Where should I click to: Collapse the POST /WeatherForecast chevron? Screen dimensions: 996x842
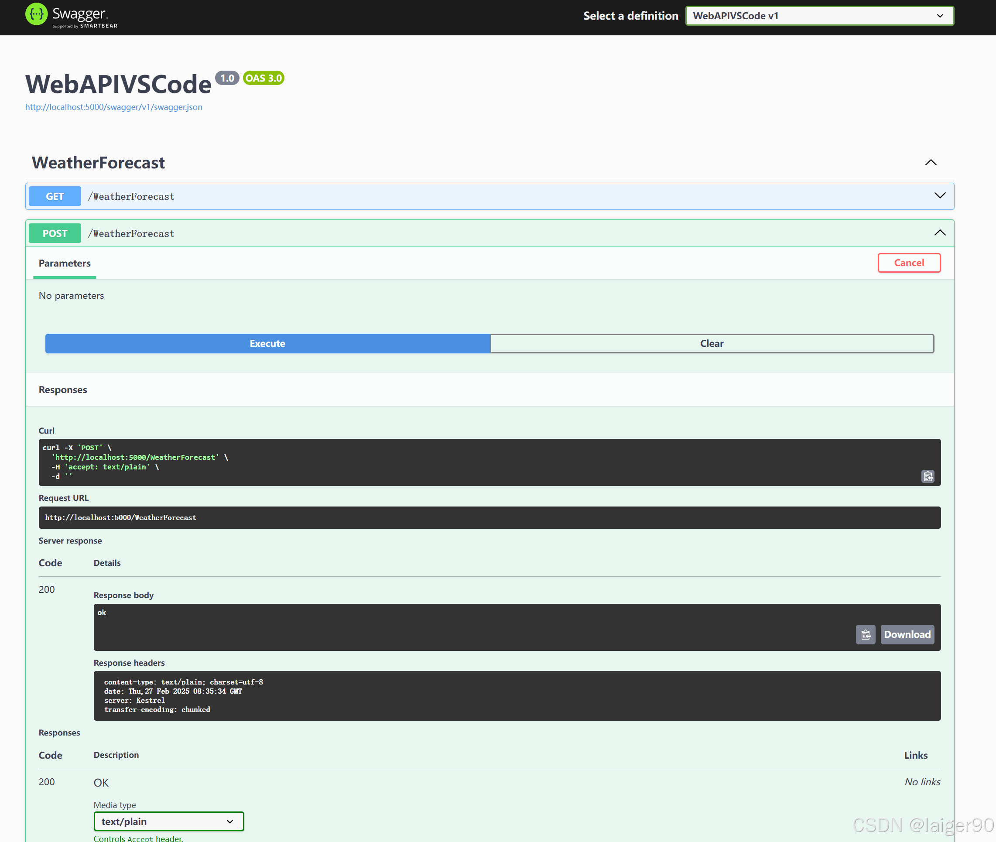click(x=939, y=233)
